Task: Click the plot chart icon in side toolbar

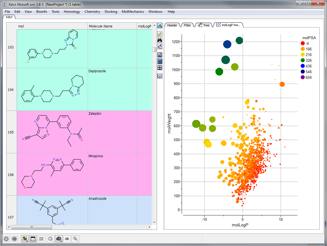Action: coord(160,76)
